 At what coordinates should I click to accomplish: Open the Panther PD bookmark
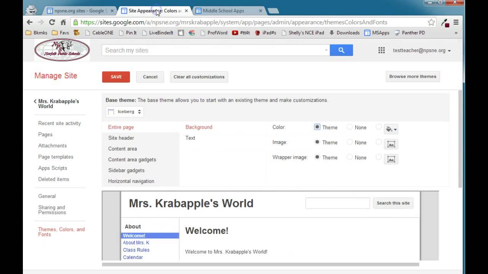(x=409, y=33)
